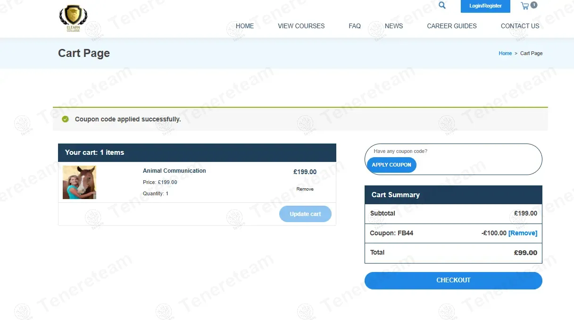Open the VIEW COURSES menu
Viewport: 574px width, 320px height.
pos(301,26)
